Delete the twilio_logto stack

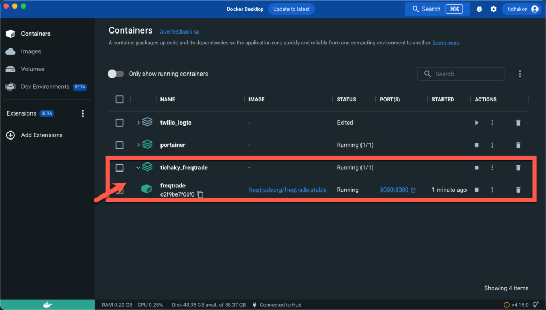[x=518, y=123]
